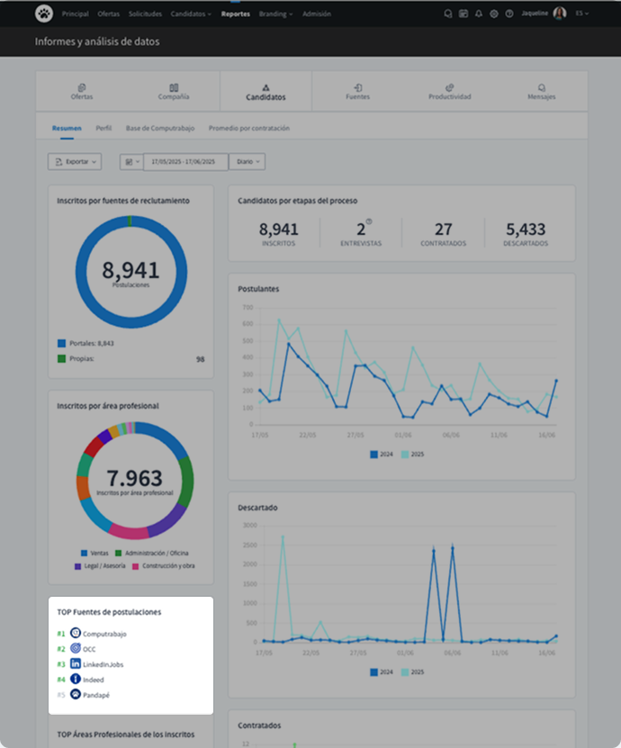Expand the Diario interval dropdown
621x748 pixels.
(x=247, y=161)
